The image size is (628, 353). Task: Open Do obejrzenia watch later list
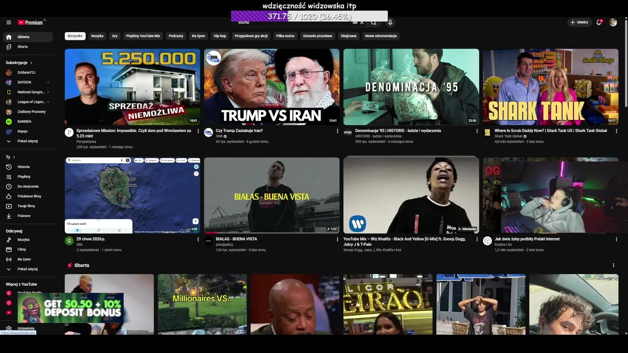(x=28, y=186)
